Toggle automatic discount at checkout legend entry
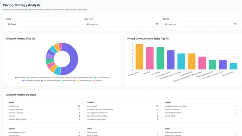 point(39,77)
